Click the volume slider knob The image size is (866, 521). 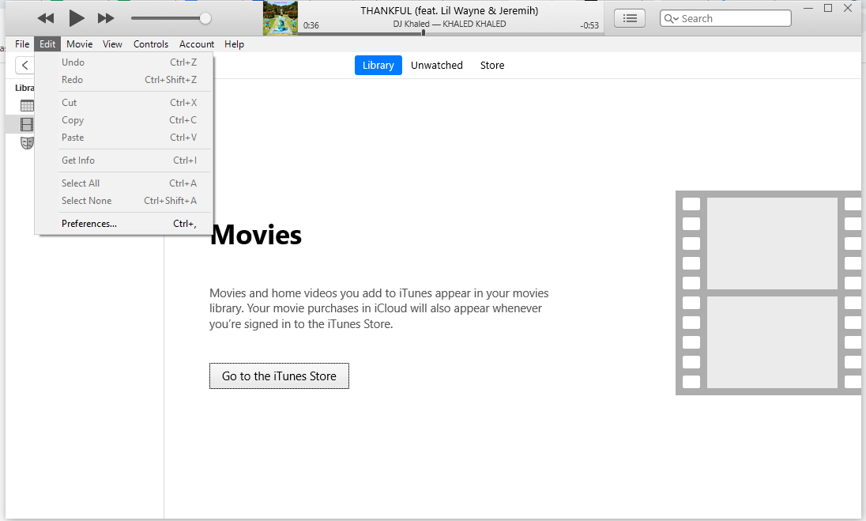(x=205, y=18)
